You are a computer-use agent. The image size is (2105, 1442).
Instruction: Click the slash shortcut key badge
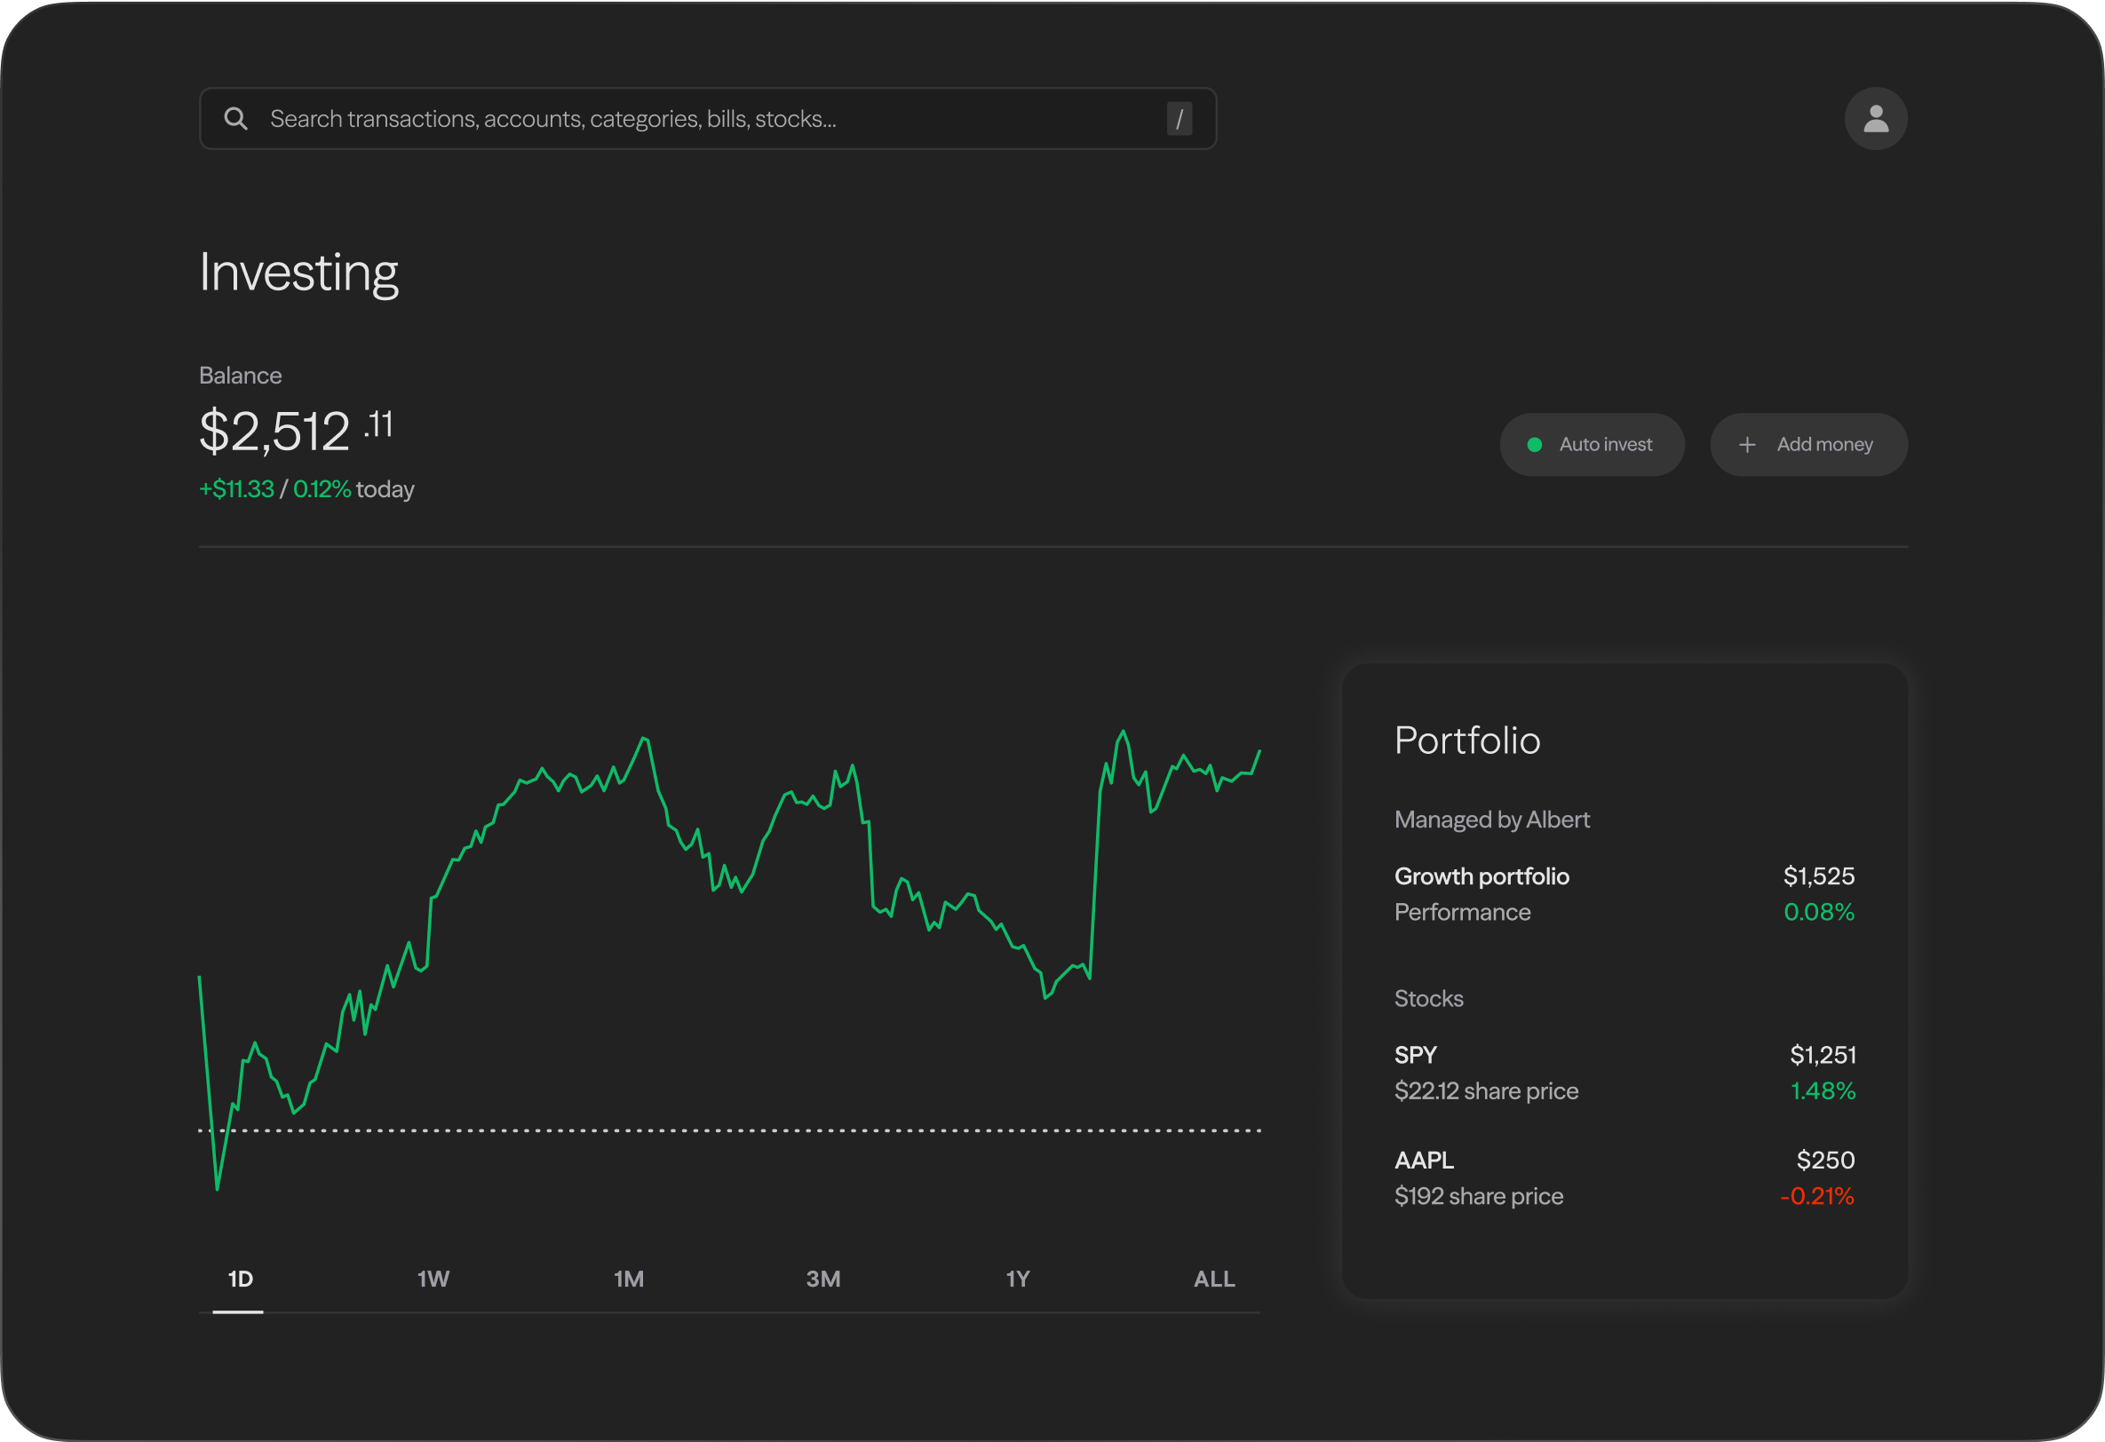1179,119
